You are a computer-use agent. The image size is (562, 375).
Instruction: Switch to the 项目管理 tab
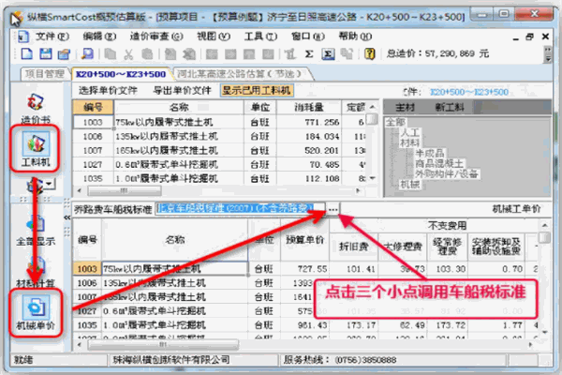point(45,74)
